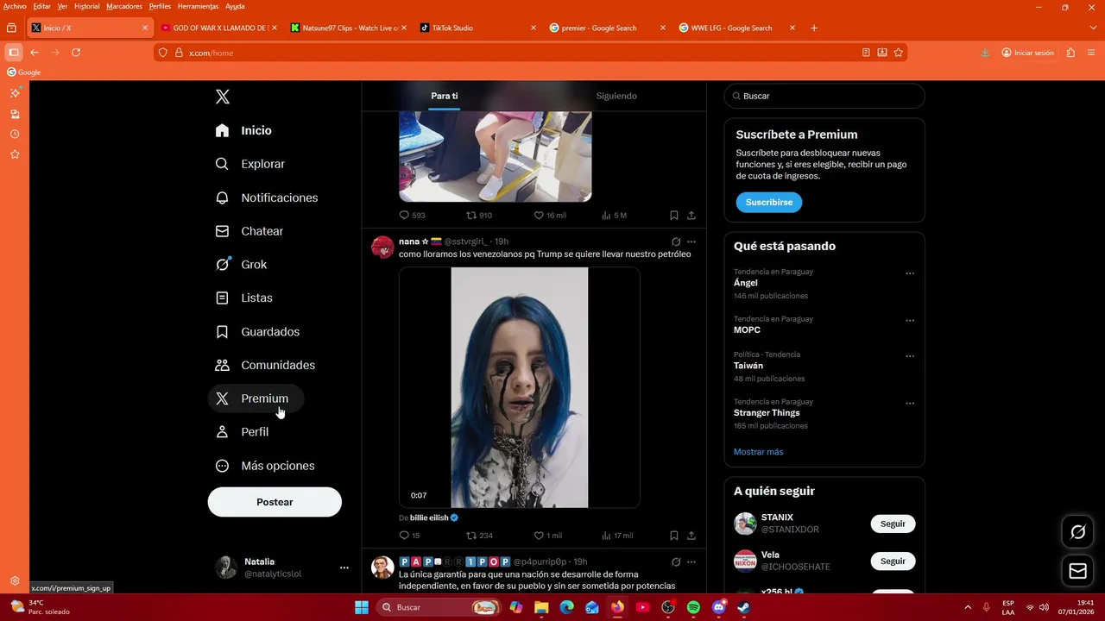Open the browser hamburger application menu
This screenshot has height=621, width=1105.
[x=1091, y=53]
